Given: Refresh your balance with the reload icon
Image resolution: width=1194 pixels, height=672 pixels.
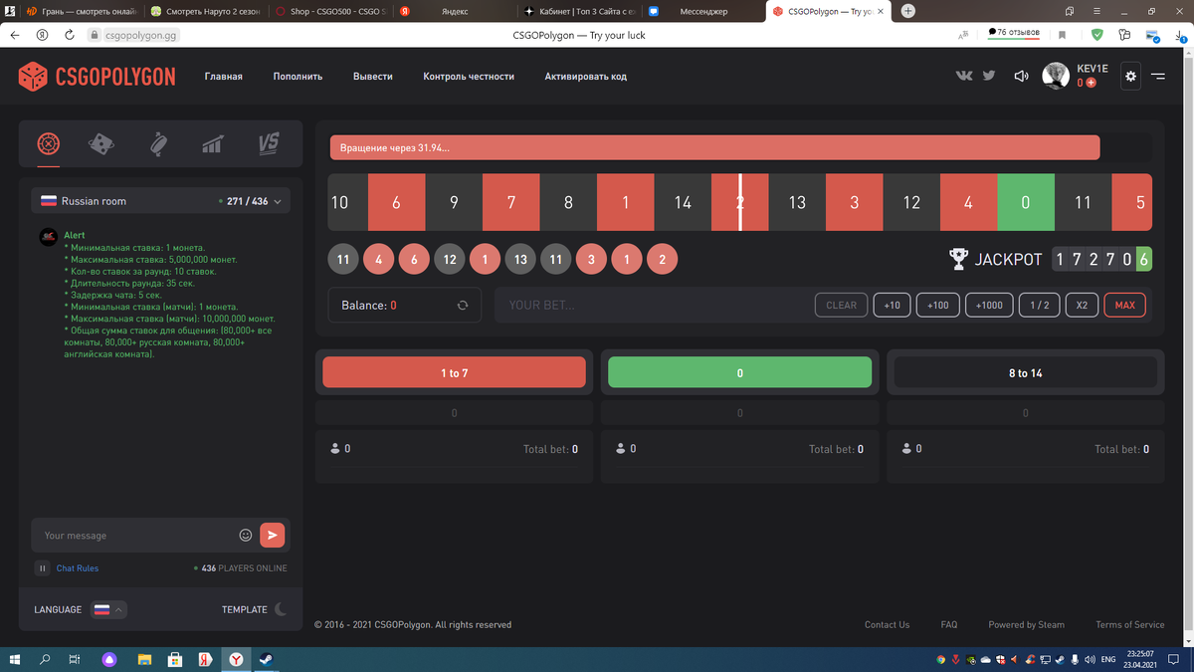Looking at the screenshot, I should pos(462,305).
